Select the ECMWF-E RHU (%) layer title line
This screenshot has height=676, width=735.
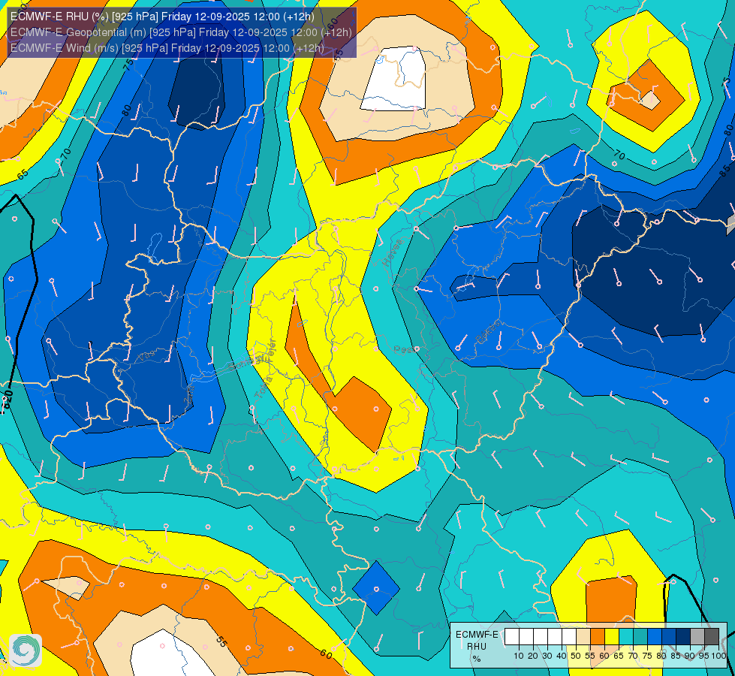162,17
